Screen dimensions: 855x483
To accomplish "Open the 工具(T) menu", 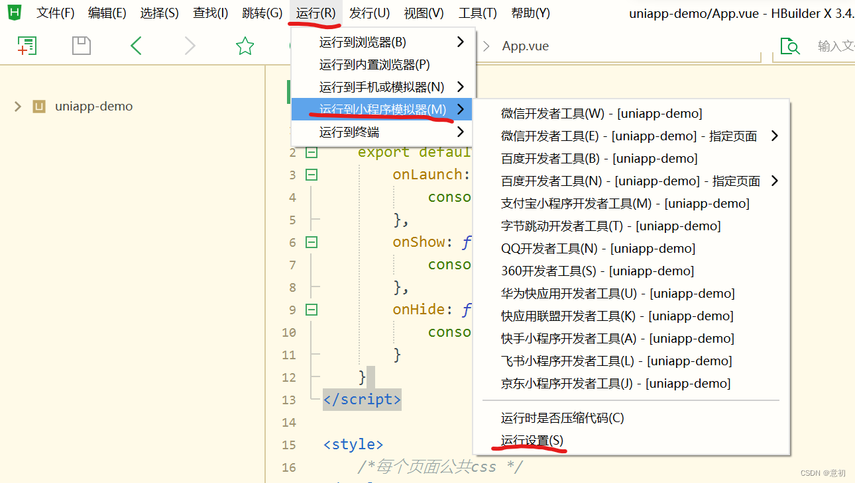I will pyautogui.click(x=477, y=13).
